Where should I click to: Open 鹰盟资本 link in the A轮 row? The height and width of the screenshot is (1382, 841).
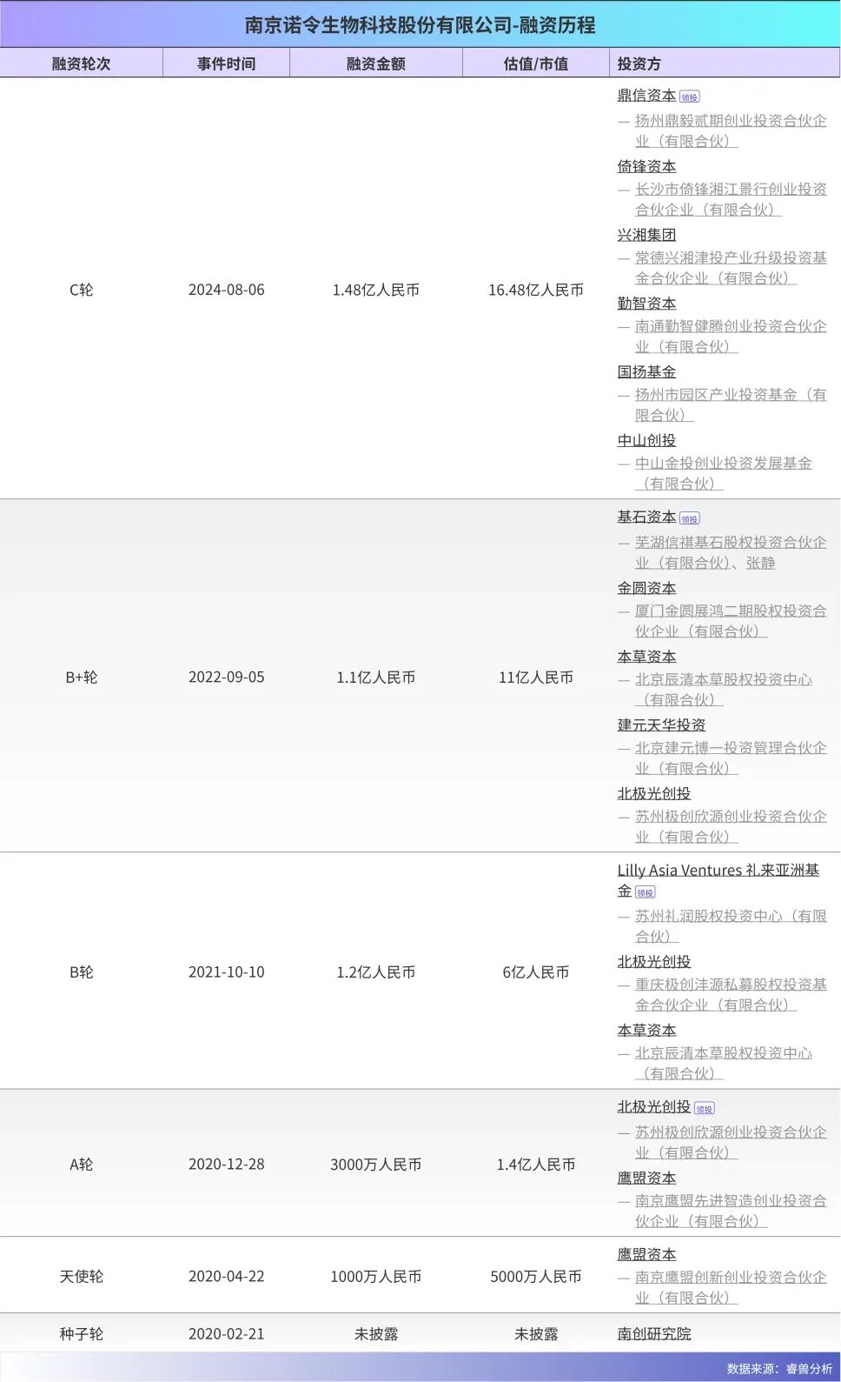(x=646, y=1178)
